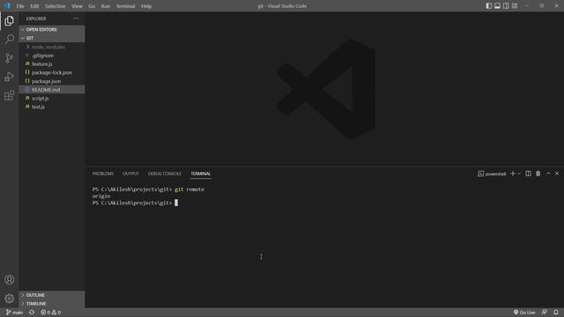Open the Extensions view icon
The width and height of the screenshot is (564, 317).
pyautogui.click(x=10, y=96)
